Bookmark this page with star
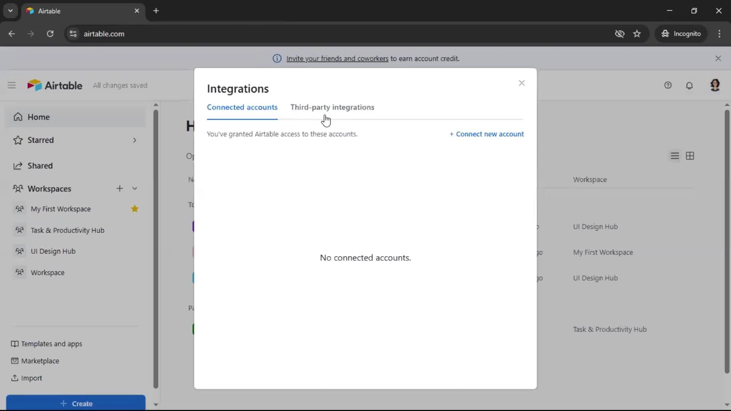The width and height of the screenshot is (731, 411). [637, 33]
